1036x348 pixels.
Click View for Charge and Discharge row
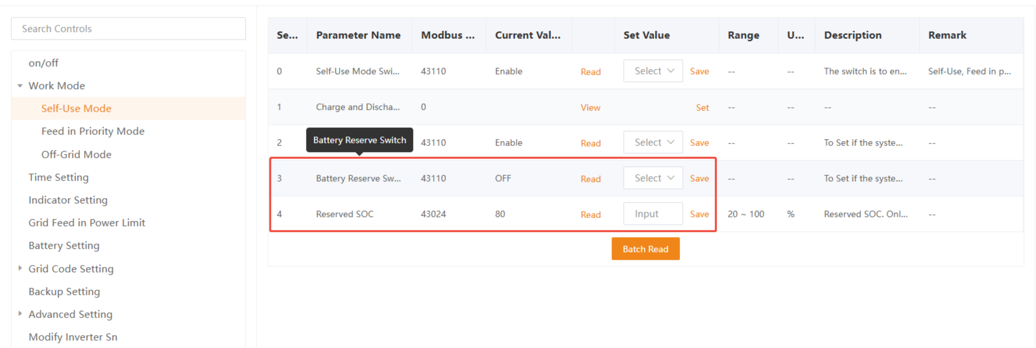pyautogui.click(x=590, y=108)
